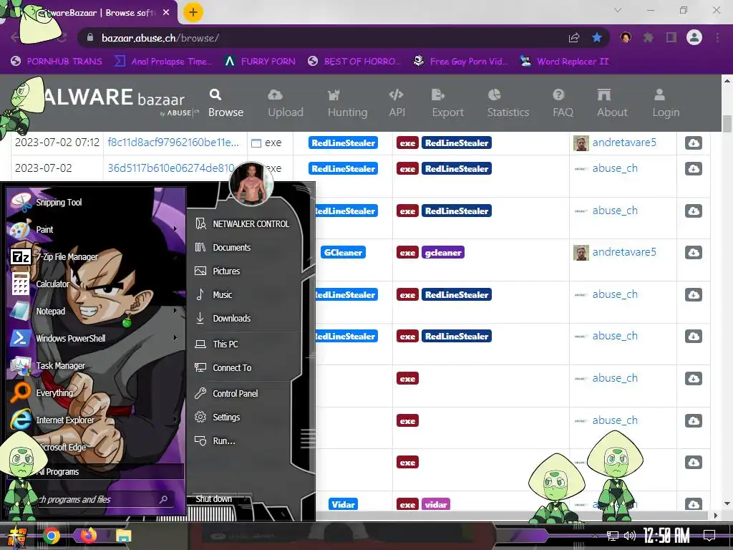Click the Chrome taskbar icon
Image resolution: width=733 pixels, height=550 pixels.
pos(52,536)
